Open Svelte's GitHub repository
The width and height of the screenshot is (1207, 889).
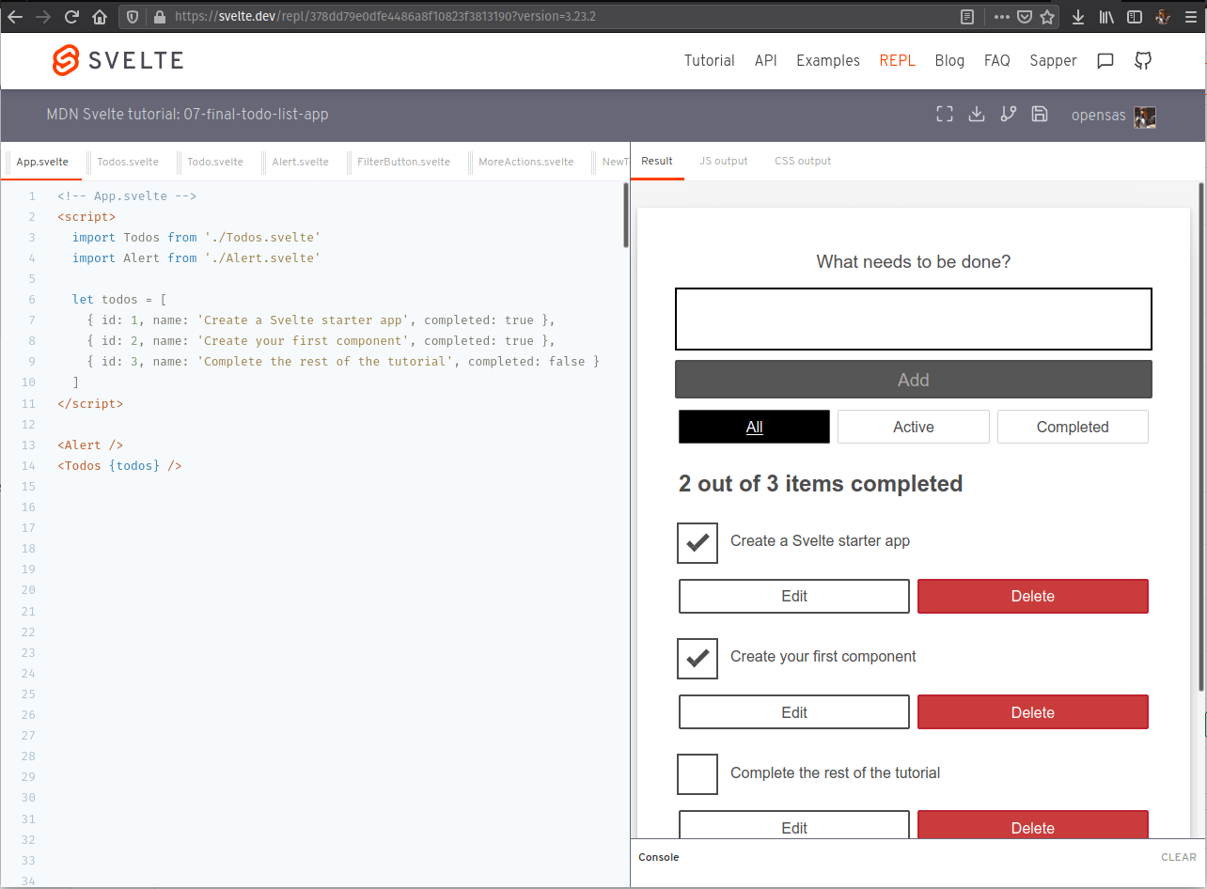[1142, 60]
